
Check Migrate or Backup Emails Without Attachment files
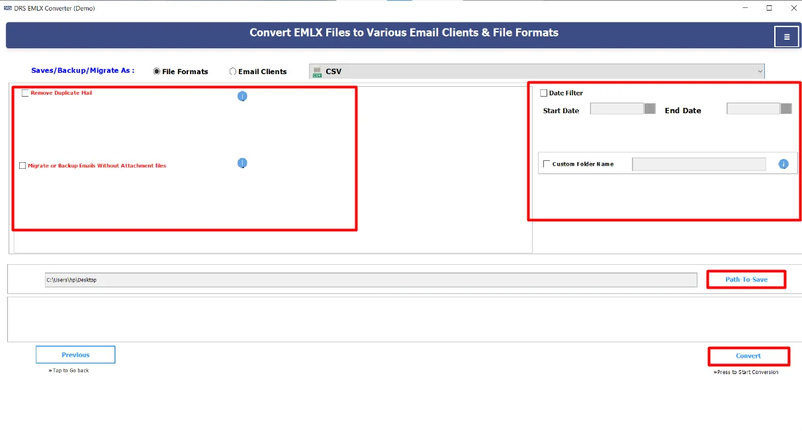22,166
